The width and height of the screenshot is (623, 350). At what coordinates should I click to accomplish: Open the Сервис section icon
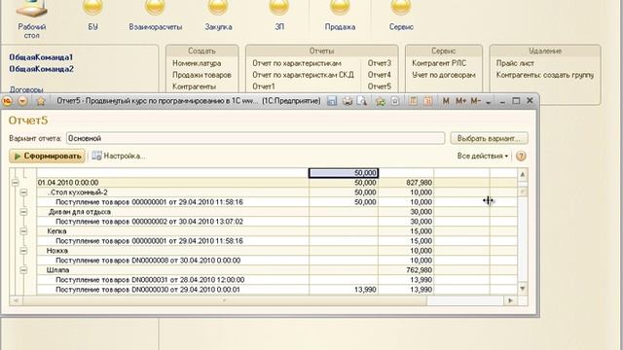pos(401,15)
